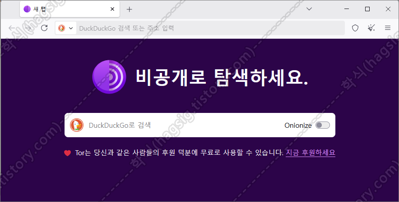
Task: Go forward using the right arrow
Action: pyautogui.click(x=28, y=28)
